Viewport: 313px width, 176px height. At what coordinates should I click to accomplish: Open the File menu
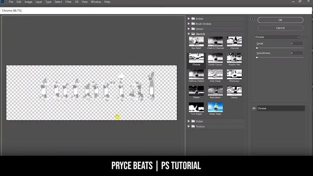click(x=11, y=2)
